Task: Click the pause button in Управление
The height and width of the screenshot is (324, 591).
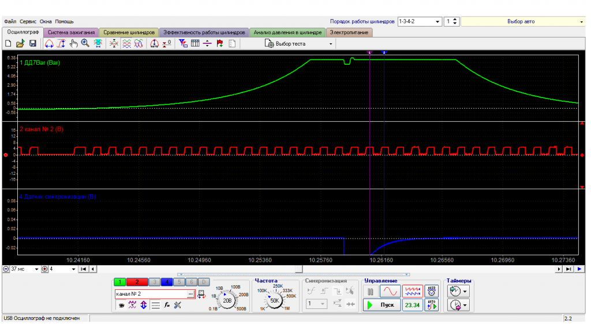Action: 371,291
